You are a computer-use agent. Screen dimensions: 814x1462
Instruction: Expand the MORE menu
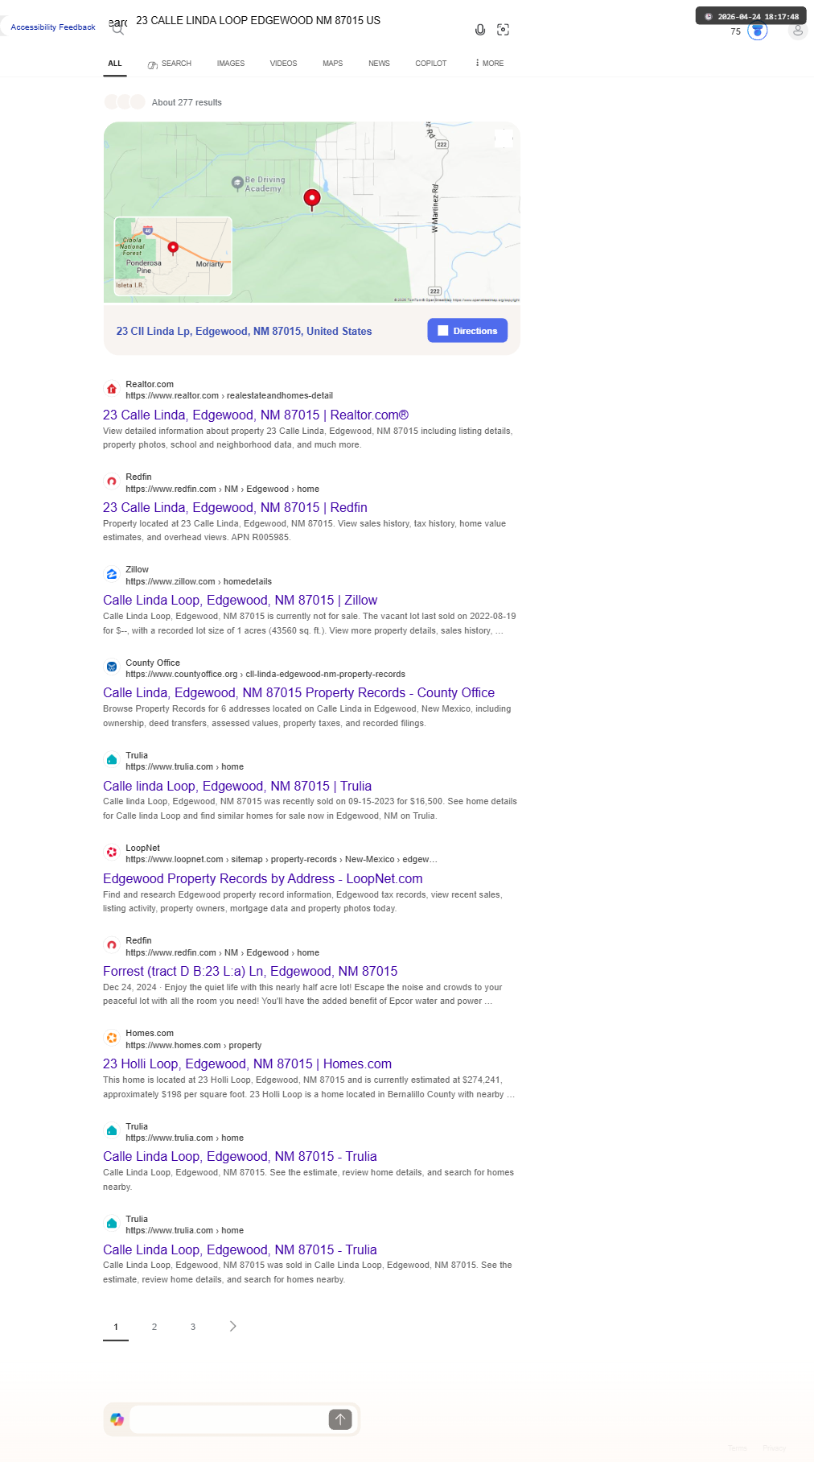[x=490, y=64]
